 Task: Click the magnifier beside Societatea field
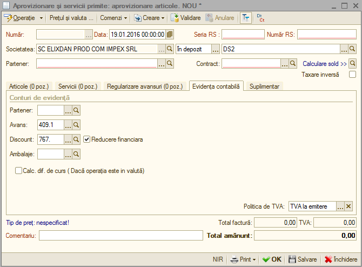pyautogui.click(x=170, y=49)
